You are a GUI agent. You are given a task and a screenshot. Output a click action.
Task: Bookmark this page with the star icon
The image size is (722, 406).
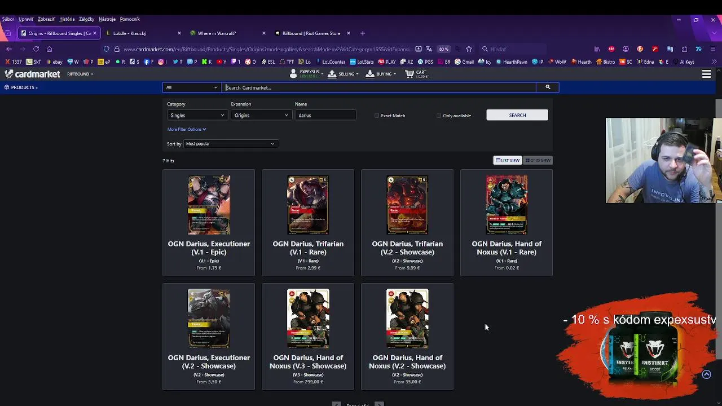[x=469, y=49]
